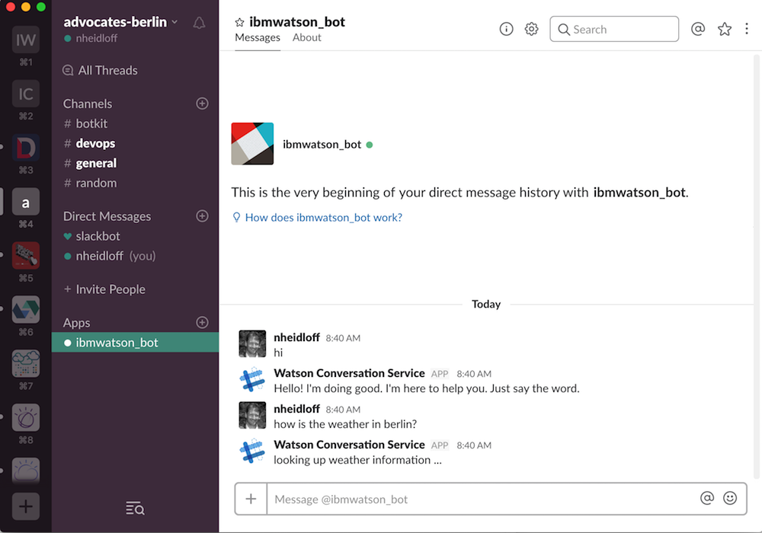Switch to the IW workspace icon
The height and width of the screenshot is (533, 762).
click(26, 40)
